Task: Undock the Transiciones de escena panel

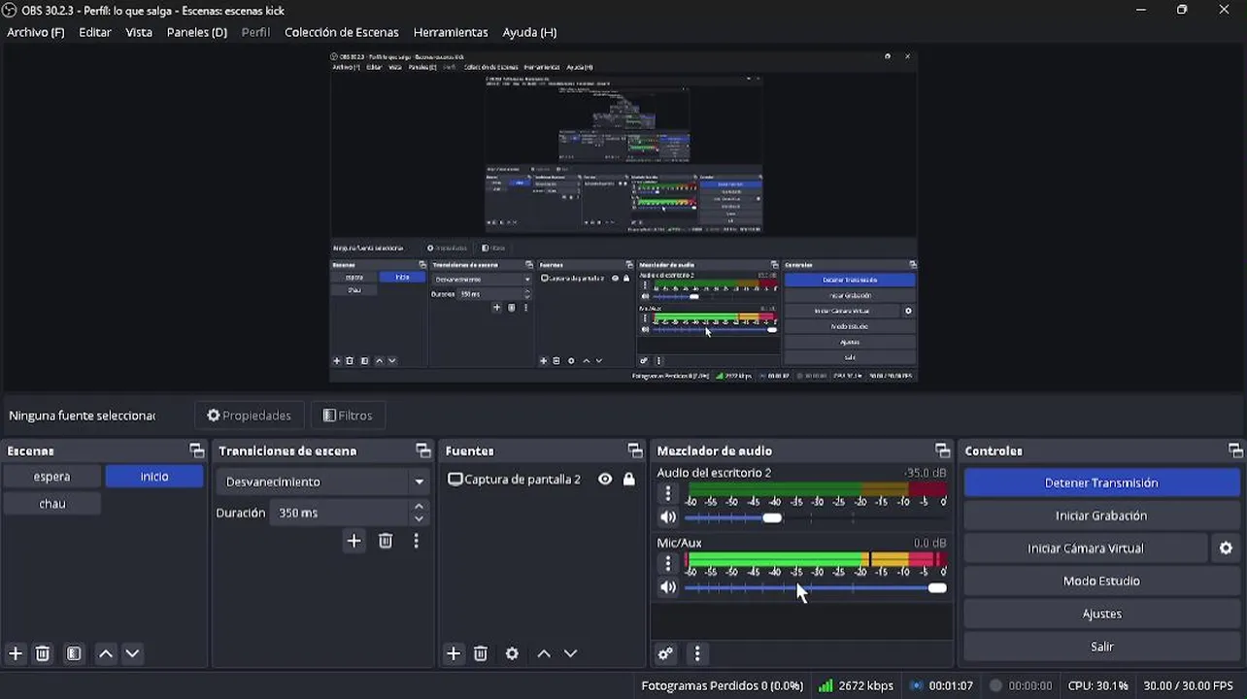Action: pos(422,450)
